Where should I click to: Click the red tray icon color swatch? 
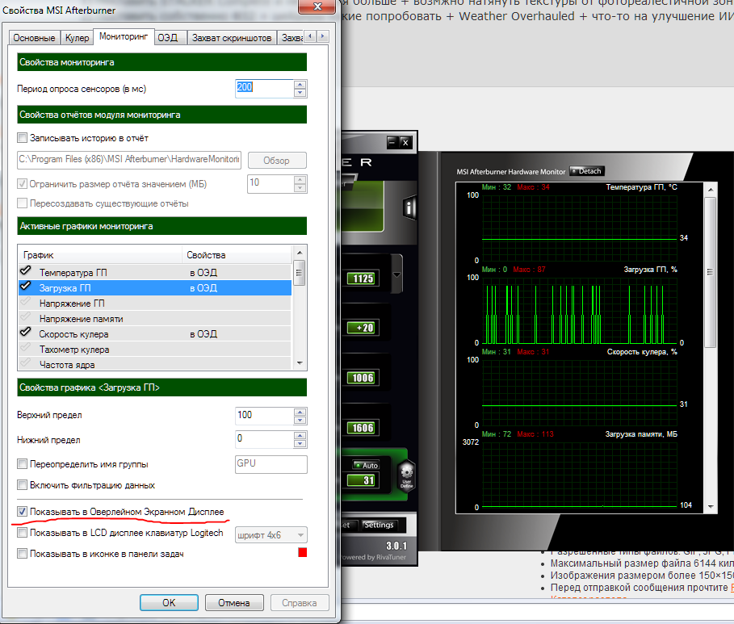click(302, 553)
